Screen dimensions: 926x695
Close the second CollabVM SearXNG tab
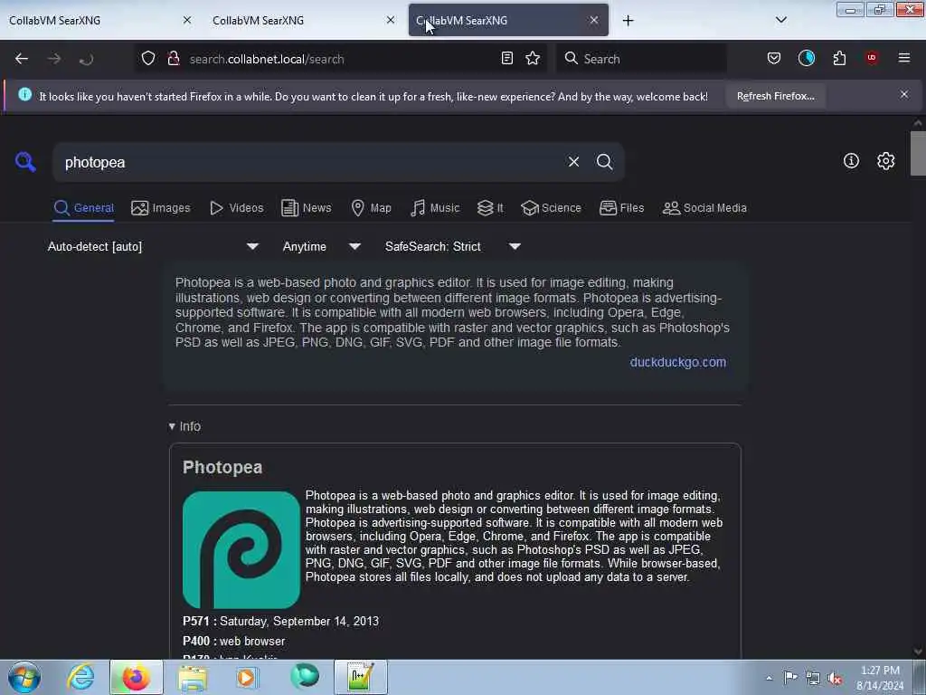pos(391,20)
